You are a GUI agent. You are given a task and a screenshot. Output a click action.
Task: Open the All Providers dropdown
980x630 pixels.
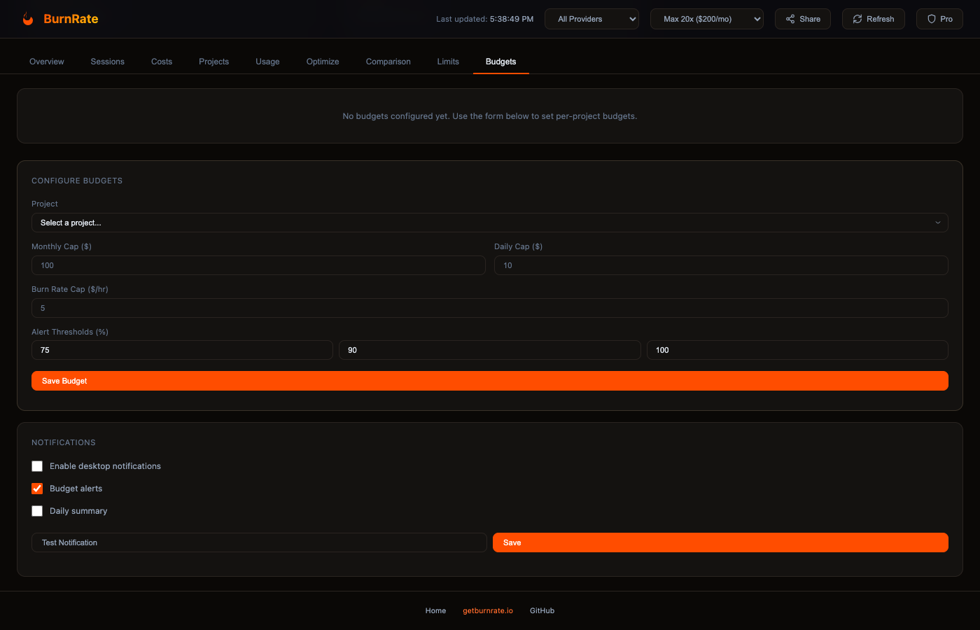pos(591,19)
